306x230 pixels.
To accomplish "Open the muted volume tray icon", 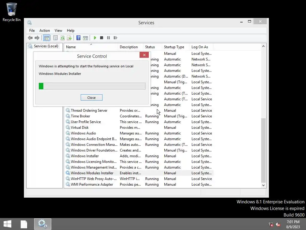I will click(x=278, y=224).
